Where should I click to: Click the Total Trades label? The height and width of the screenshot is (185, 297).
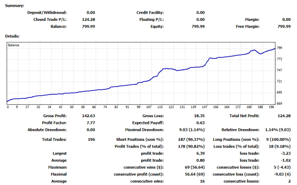tap(54, 139)
